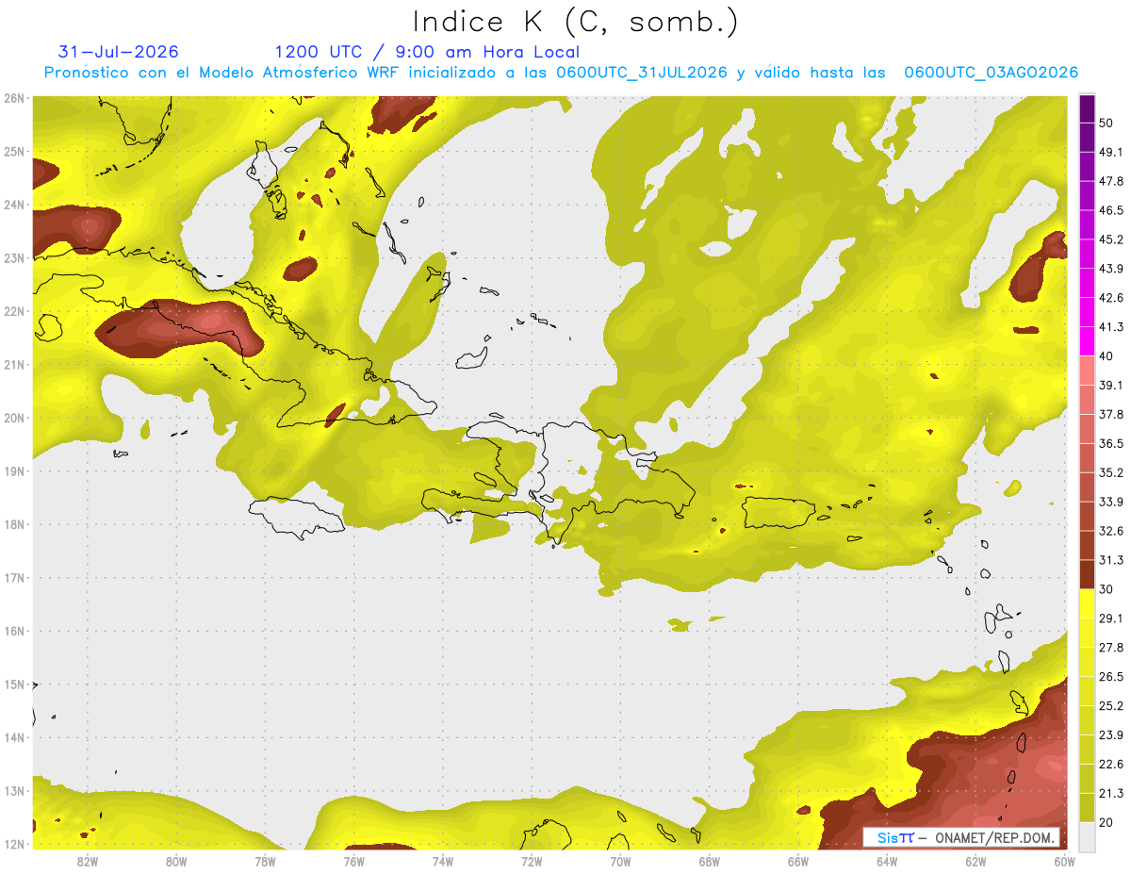Select the date text "31-Jul-2026"
Viewport: 1131px width, 874px height.
click(119, 52)
